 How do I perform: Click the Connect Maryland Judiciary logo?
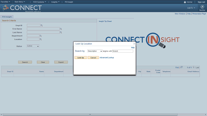pyautogui.click(x=22, y=8)
